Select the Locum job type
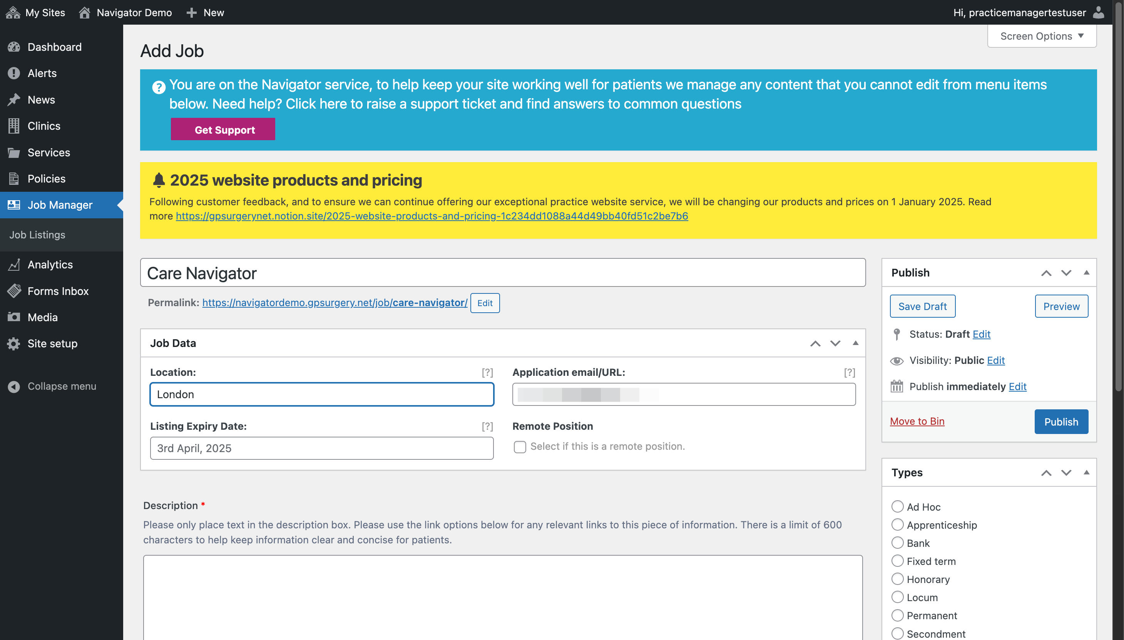Screen dimensions: 1124x640 click(897, 597)
